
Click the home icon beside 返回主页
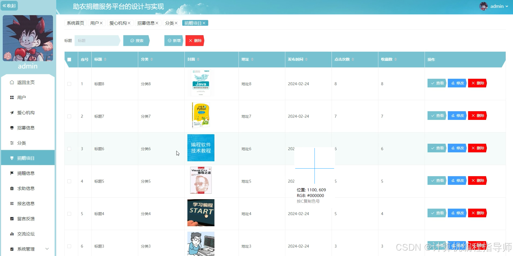[x=12, y=82]
